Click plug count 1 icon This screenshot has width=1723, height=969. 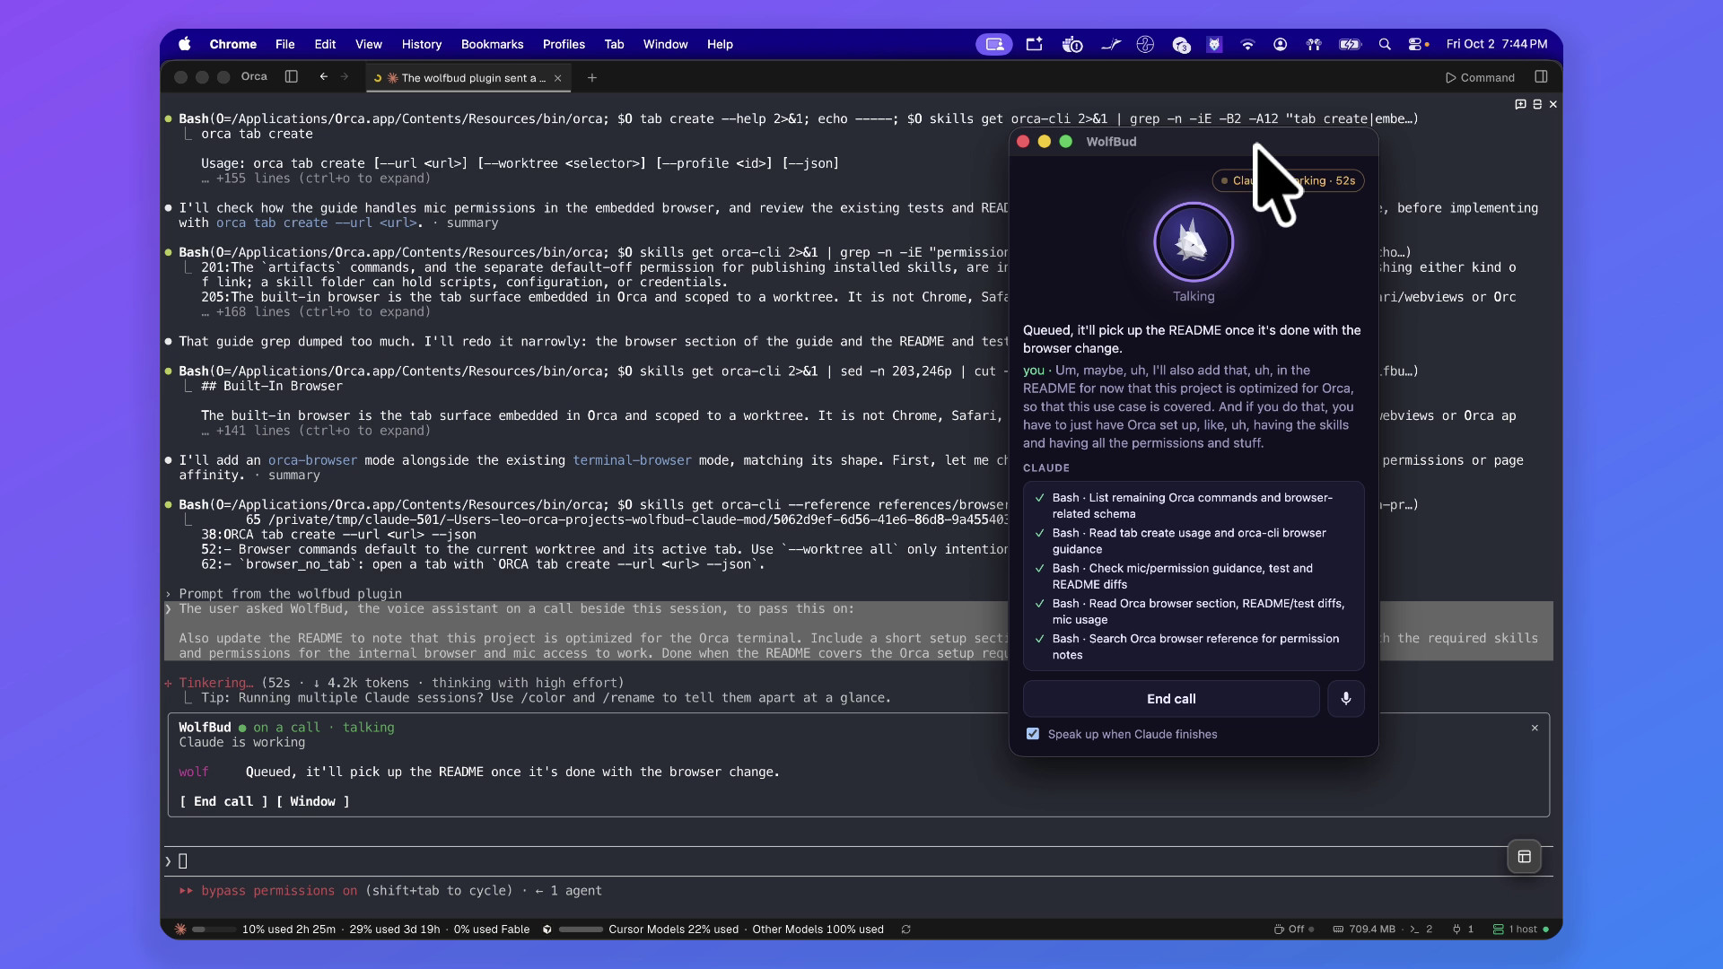(x=1463, y=930)
